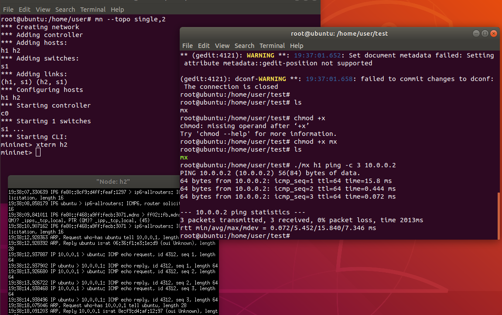Click the './mx h1 ping -c 3 10.0.0.2' command
Screen dimensions: 502x315
pos(345,165)
